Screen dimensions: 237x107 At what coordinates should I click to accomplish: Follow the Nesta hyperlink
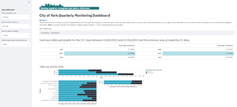pos(44,20)
